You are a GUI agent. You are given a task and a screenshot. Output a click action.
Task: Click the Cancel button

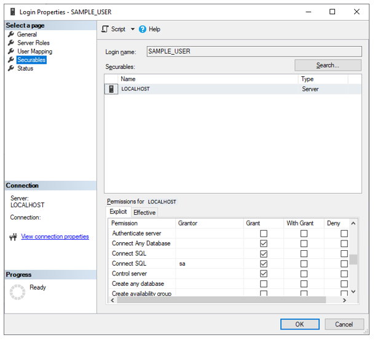[344, 324]
